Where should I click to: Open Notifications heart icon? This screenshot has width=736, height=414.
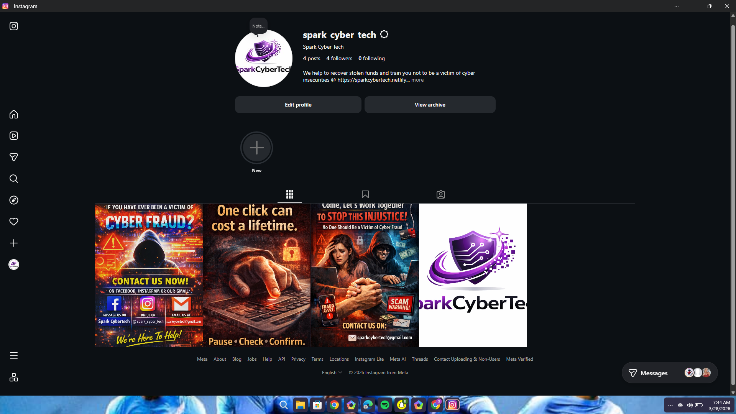click(x=14, y=222)
